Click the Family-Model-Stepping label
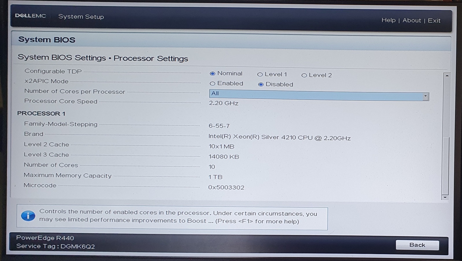 (61, 124)
